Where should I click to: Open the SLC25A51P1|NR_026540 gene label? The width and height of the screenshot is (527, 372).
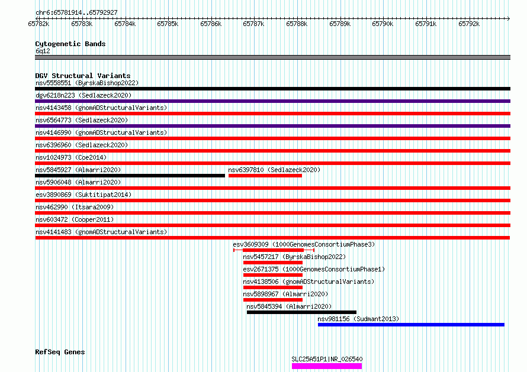pyautogui.click(x=327, y=359)
